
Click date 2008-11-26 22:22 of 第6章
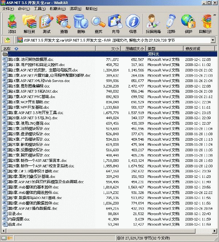coord(199,192)
